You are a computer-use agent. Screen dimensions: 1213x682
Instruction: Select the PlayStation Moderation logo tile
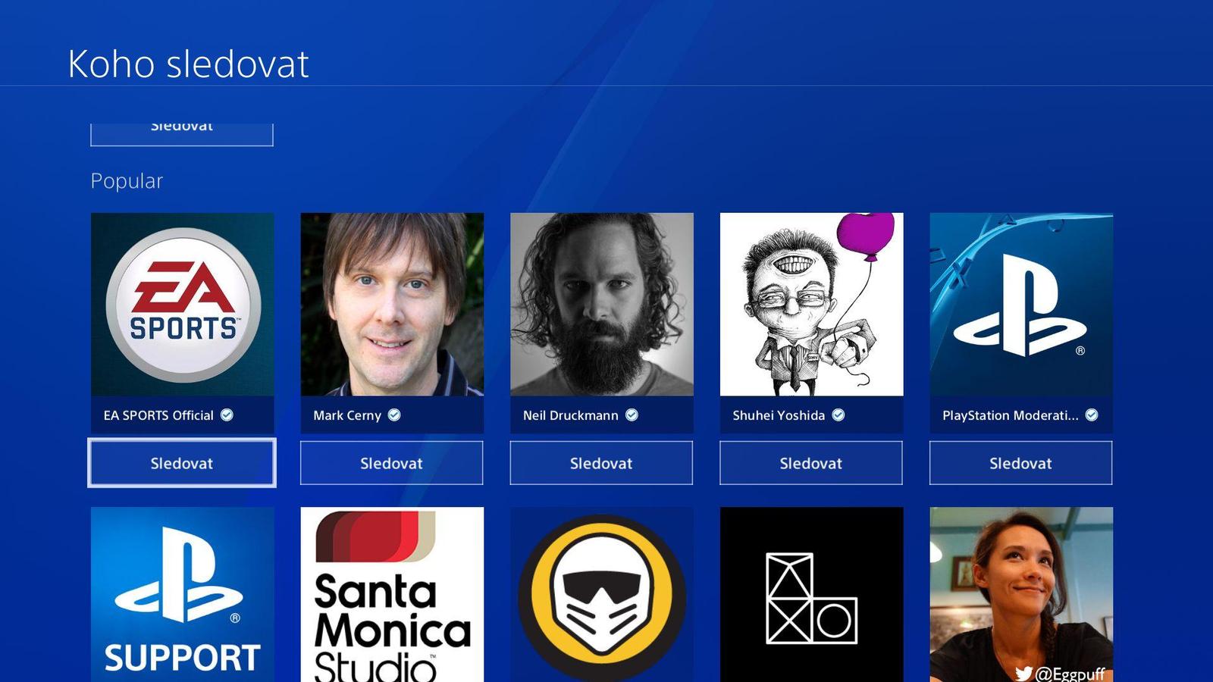click(x=1021, y=304)
